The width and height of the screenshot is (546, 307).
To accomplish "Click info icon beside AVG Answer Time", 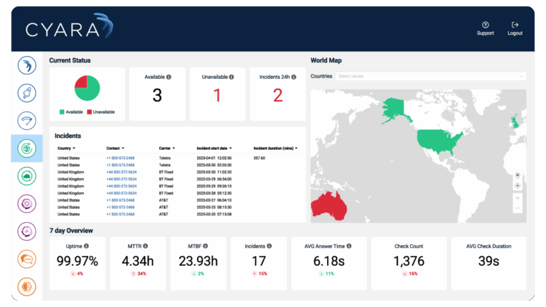I will coord(349,245).
